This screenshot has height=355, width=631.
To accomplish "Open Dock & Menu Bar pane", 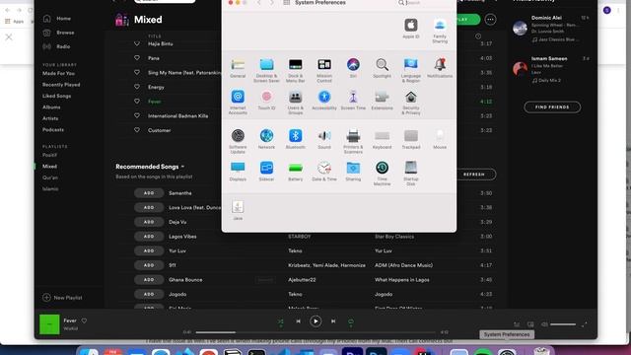I will [x=295, y=70].
